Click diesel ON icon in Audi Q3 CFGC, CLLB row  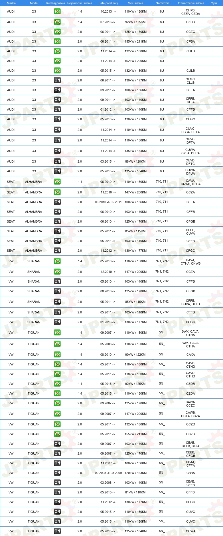click(x=57, y=80)
